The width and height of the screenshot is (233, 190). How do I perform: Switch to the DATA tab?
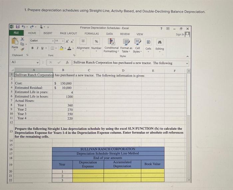click(x=110, y=34)
